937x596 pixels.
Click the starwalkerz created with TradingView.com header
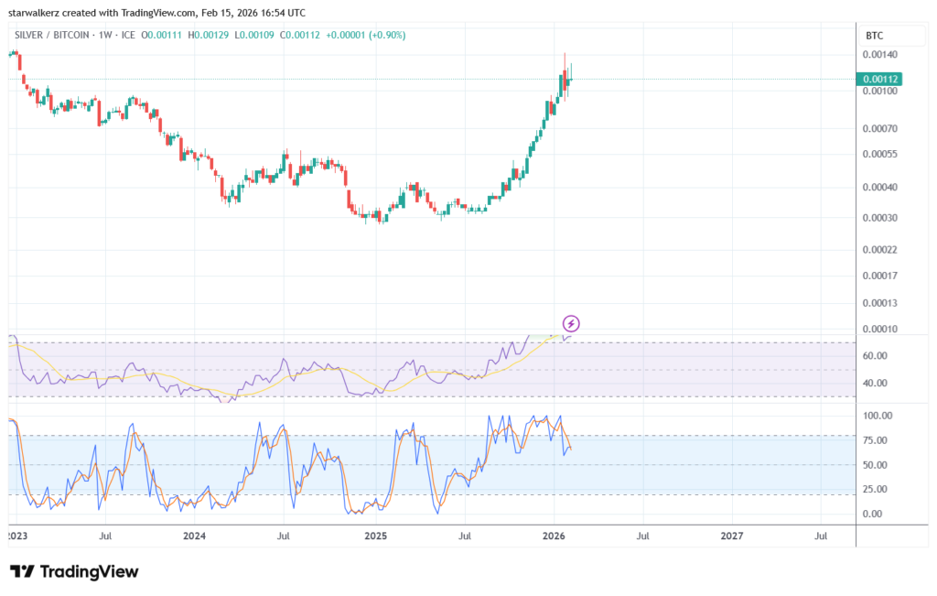pyautogui.click(x=156, y=13)
